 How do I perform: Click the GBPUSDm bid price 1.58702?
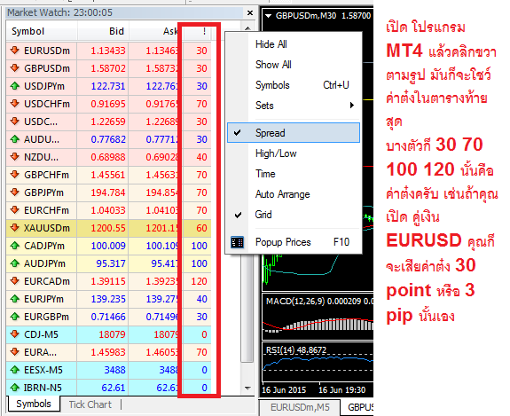[x=108, y=68]
